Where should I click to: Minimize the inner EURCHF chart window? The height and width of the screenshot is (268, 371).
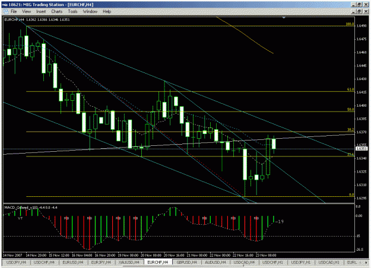coord(354,11)
